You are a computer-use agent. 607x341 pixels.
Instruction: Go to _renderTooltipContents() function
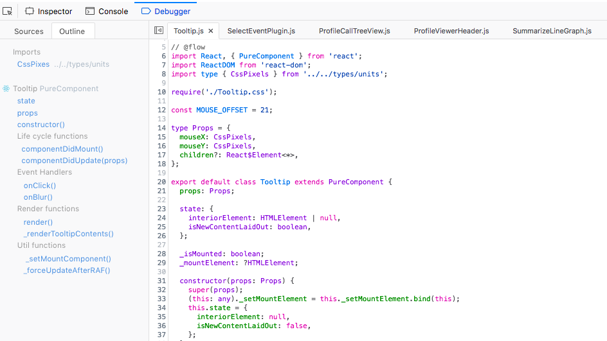point(69,234)
